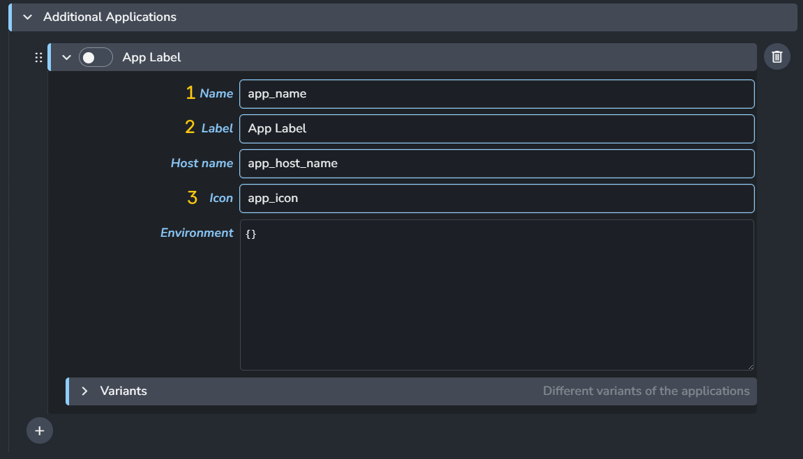Click the resize grip of Environment textarea
803x459 pixels.
(x=749, y=366)
